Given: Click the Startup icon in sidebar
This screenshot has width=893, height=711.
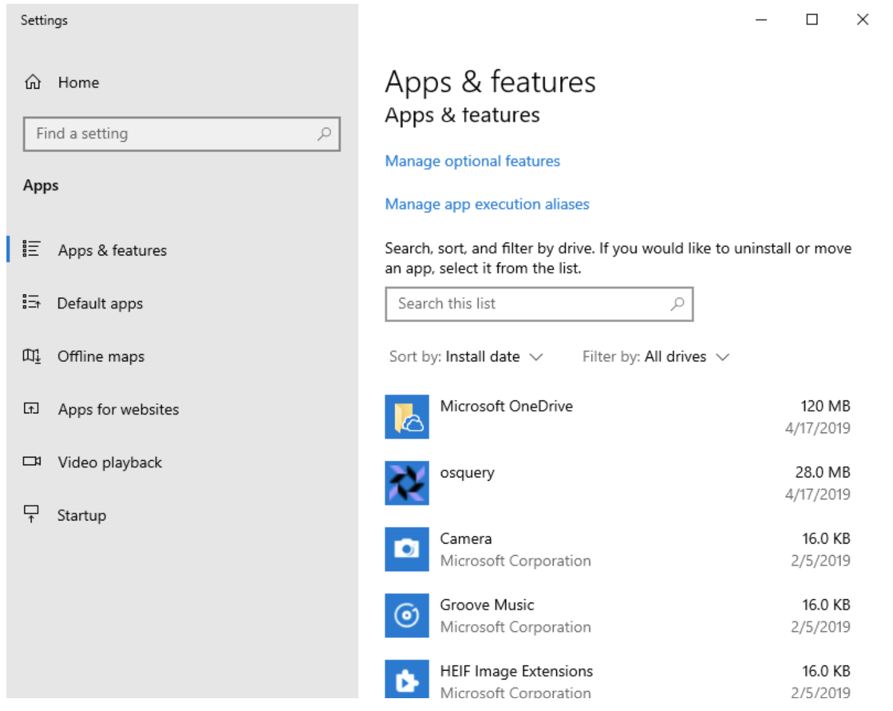Looking at the screenshot, I should pos(31,514).
